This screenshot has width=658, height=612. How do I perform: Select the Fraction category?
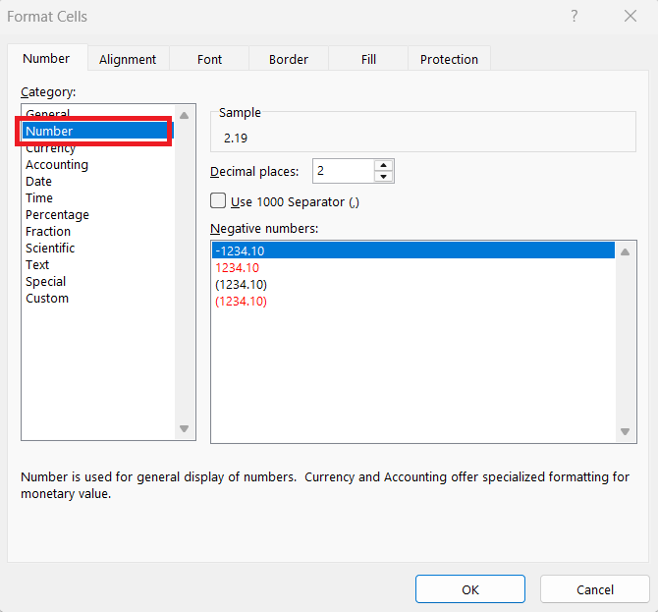click(x=98, y=231)
